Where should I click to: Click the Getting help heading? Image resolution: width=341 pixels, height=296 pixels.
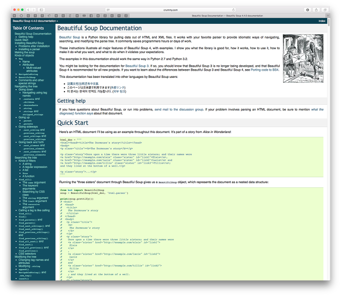coord(71,101)
